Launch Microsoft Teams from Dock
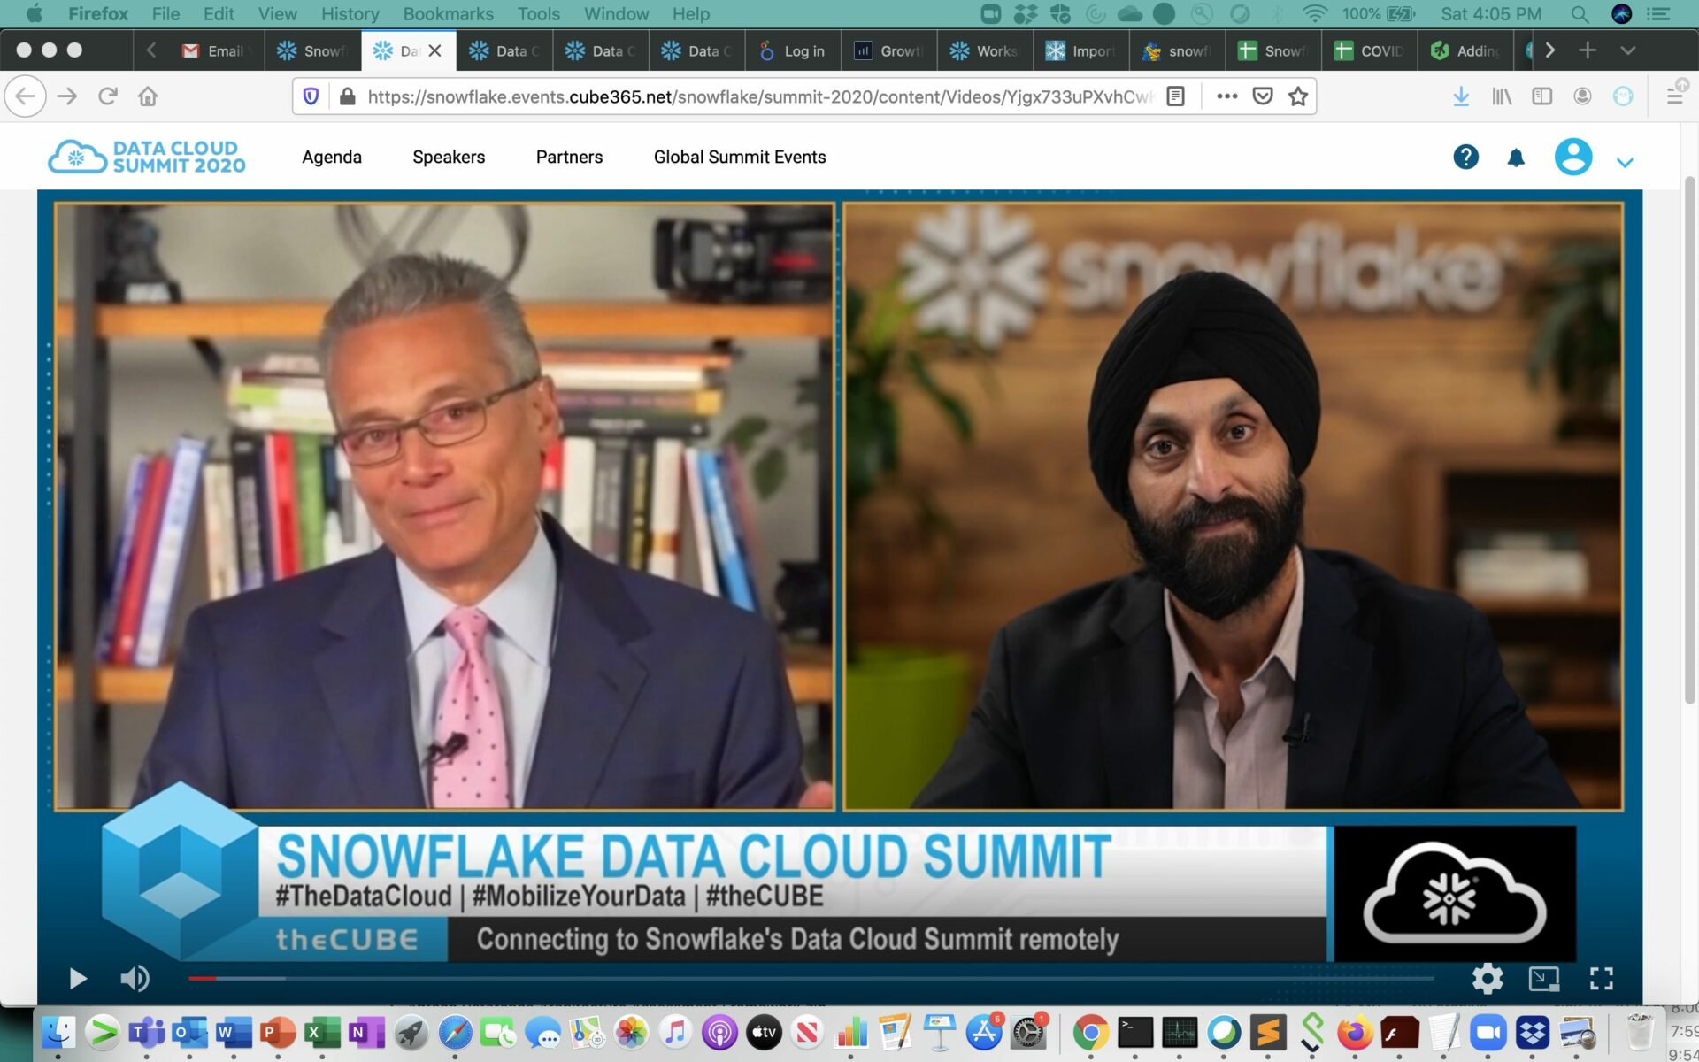This screenshot has width=1699, height=1062. tap(146, 1032)
